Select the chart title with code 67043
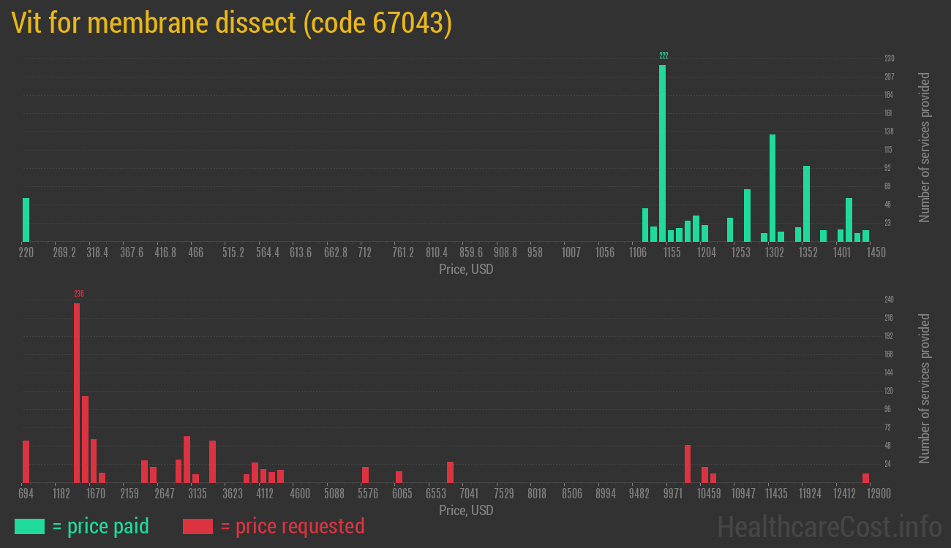This screenshot has height=548, width=951. pos(232,23)
